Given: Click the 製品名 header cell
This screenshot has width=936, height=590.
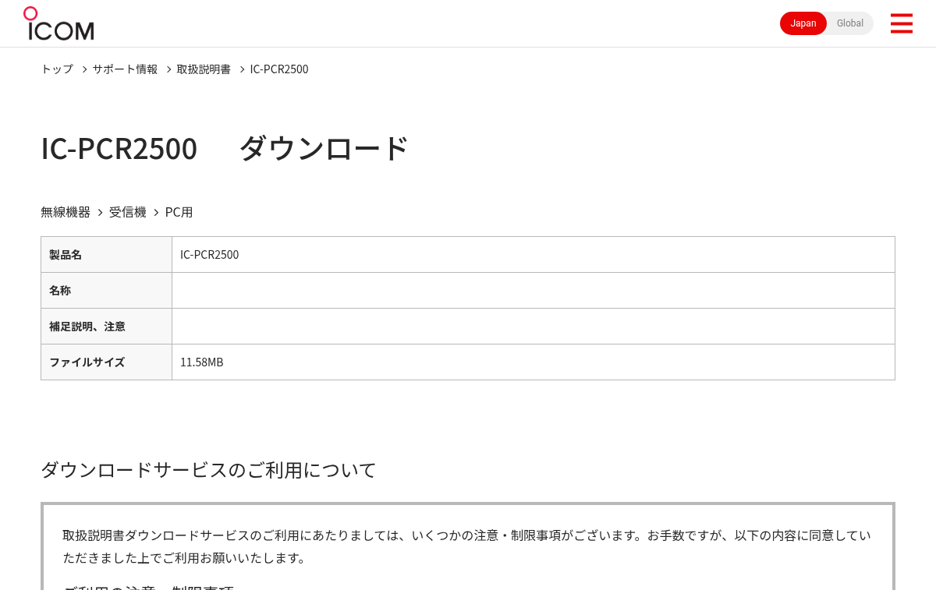Looking at the screenshot, I should [x=106, y=255].
